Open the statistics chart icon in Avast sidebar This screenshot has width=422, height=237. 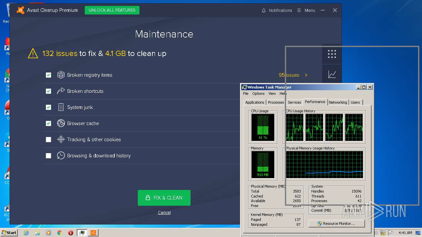(332, 74)
